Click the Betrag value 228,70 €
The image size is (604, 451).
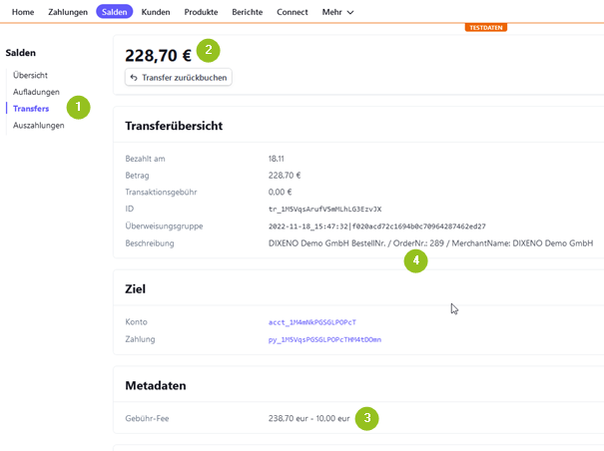click(285, 176)
